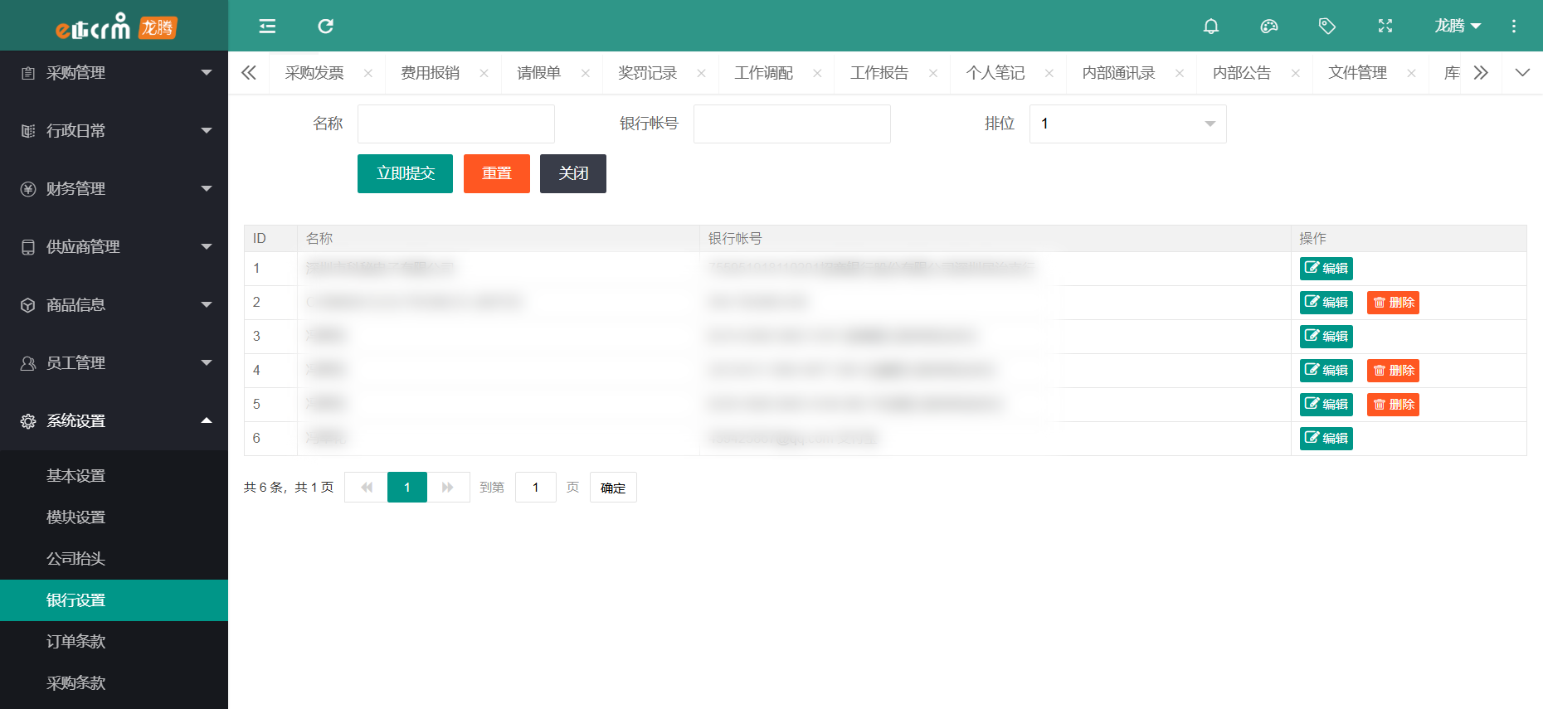The height and width of the screenshot is (709, 1543).
Task: Click the notification bell icon
Action: (x=1210, y=27)
